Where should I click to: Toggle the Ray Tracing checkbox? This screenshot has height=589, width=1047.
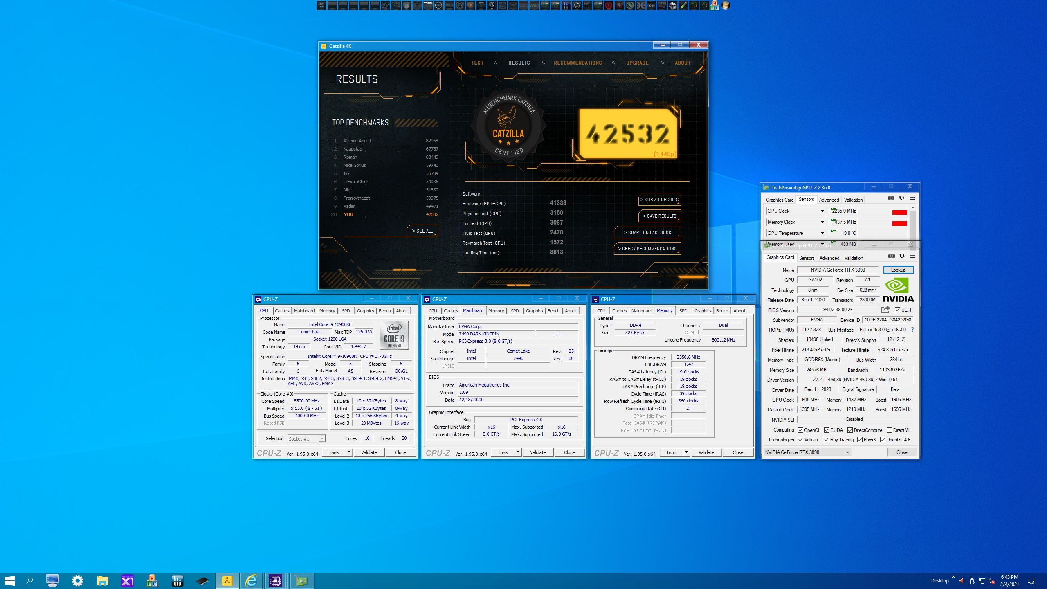click(827, 440)
